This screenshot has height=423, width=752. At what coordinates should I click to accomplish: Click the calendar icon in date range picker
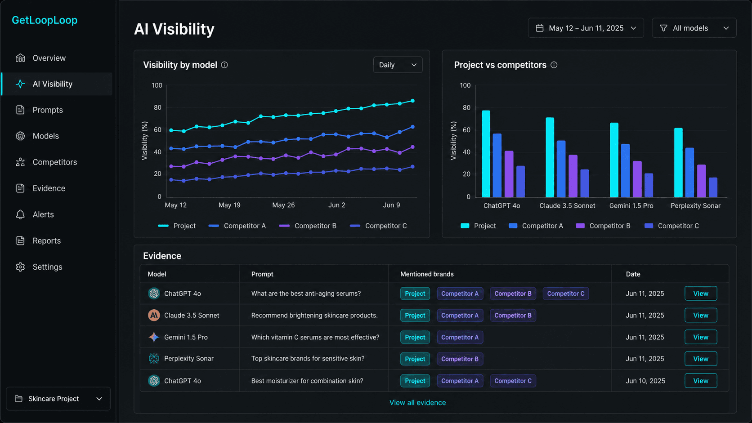pyautogui.click(x=540, y=28)
